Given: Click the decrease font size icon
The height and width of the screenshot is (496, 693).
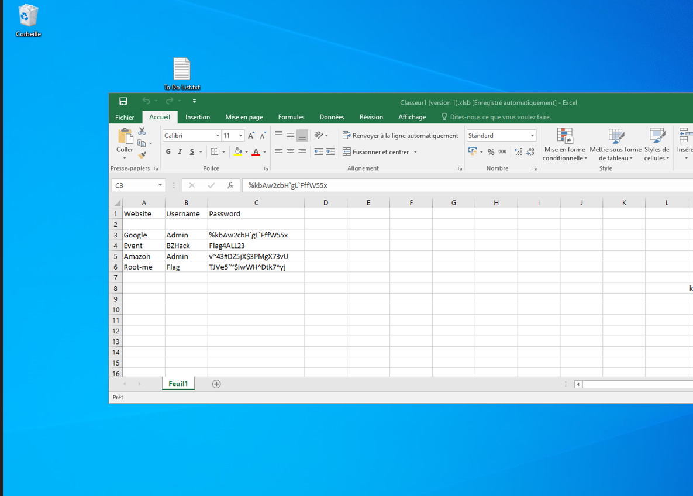Looking at the screenshot, I should coord(263,136).
